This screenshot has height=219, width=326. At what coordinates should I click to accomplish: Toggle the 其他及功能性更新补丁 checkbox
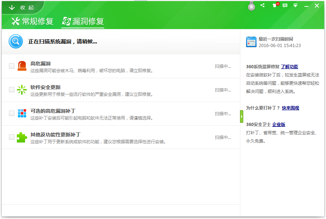(11, 137)
